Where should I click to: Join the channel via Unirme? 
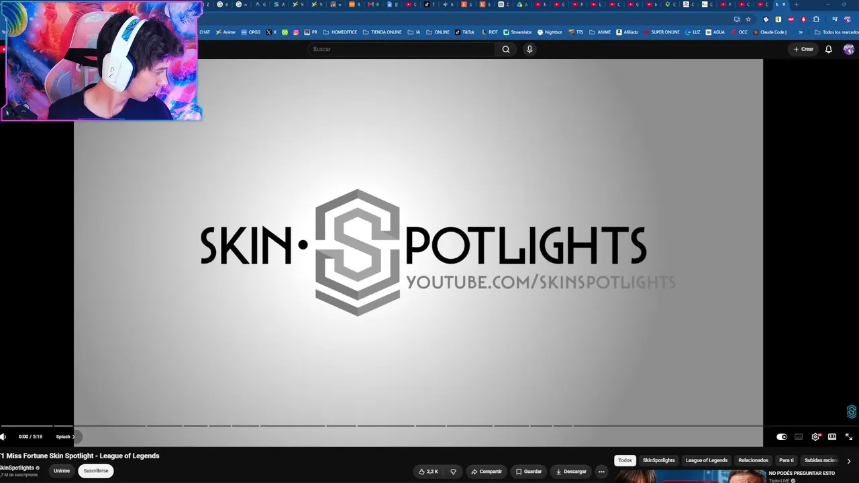pyautogui.click(x=62, y=471)
